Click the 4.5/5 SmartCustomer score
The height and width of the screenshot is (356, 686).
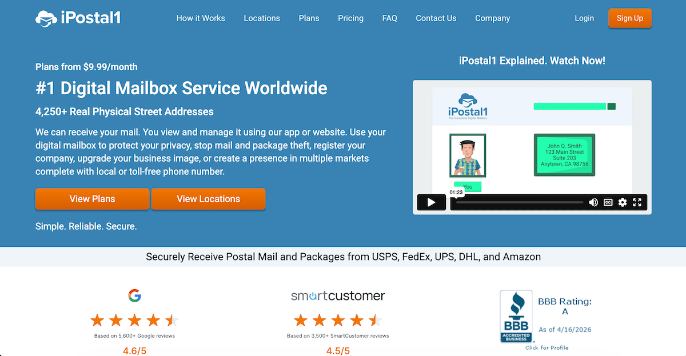click(338, 350)
